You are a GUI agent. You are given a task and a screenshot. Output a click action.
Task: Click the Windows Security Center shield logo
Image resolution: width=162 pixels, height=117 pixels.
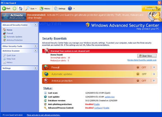[88, 25]
